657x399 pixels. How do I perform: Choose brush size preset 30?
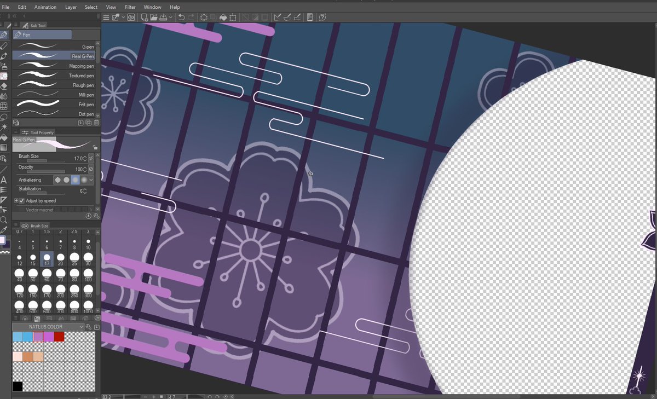(88, 258)
